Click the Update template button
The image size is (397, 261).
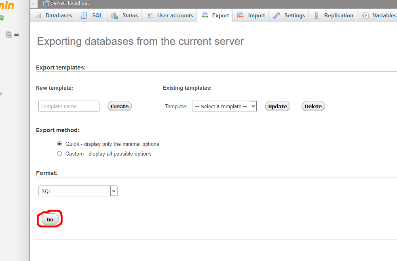(278, 106)
